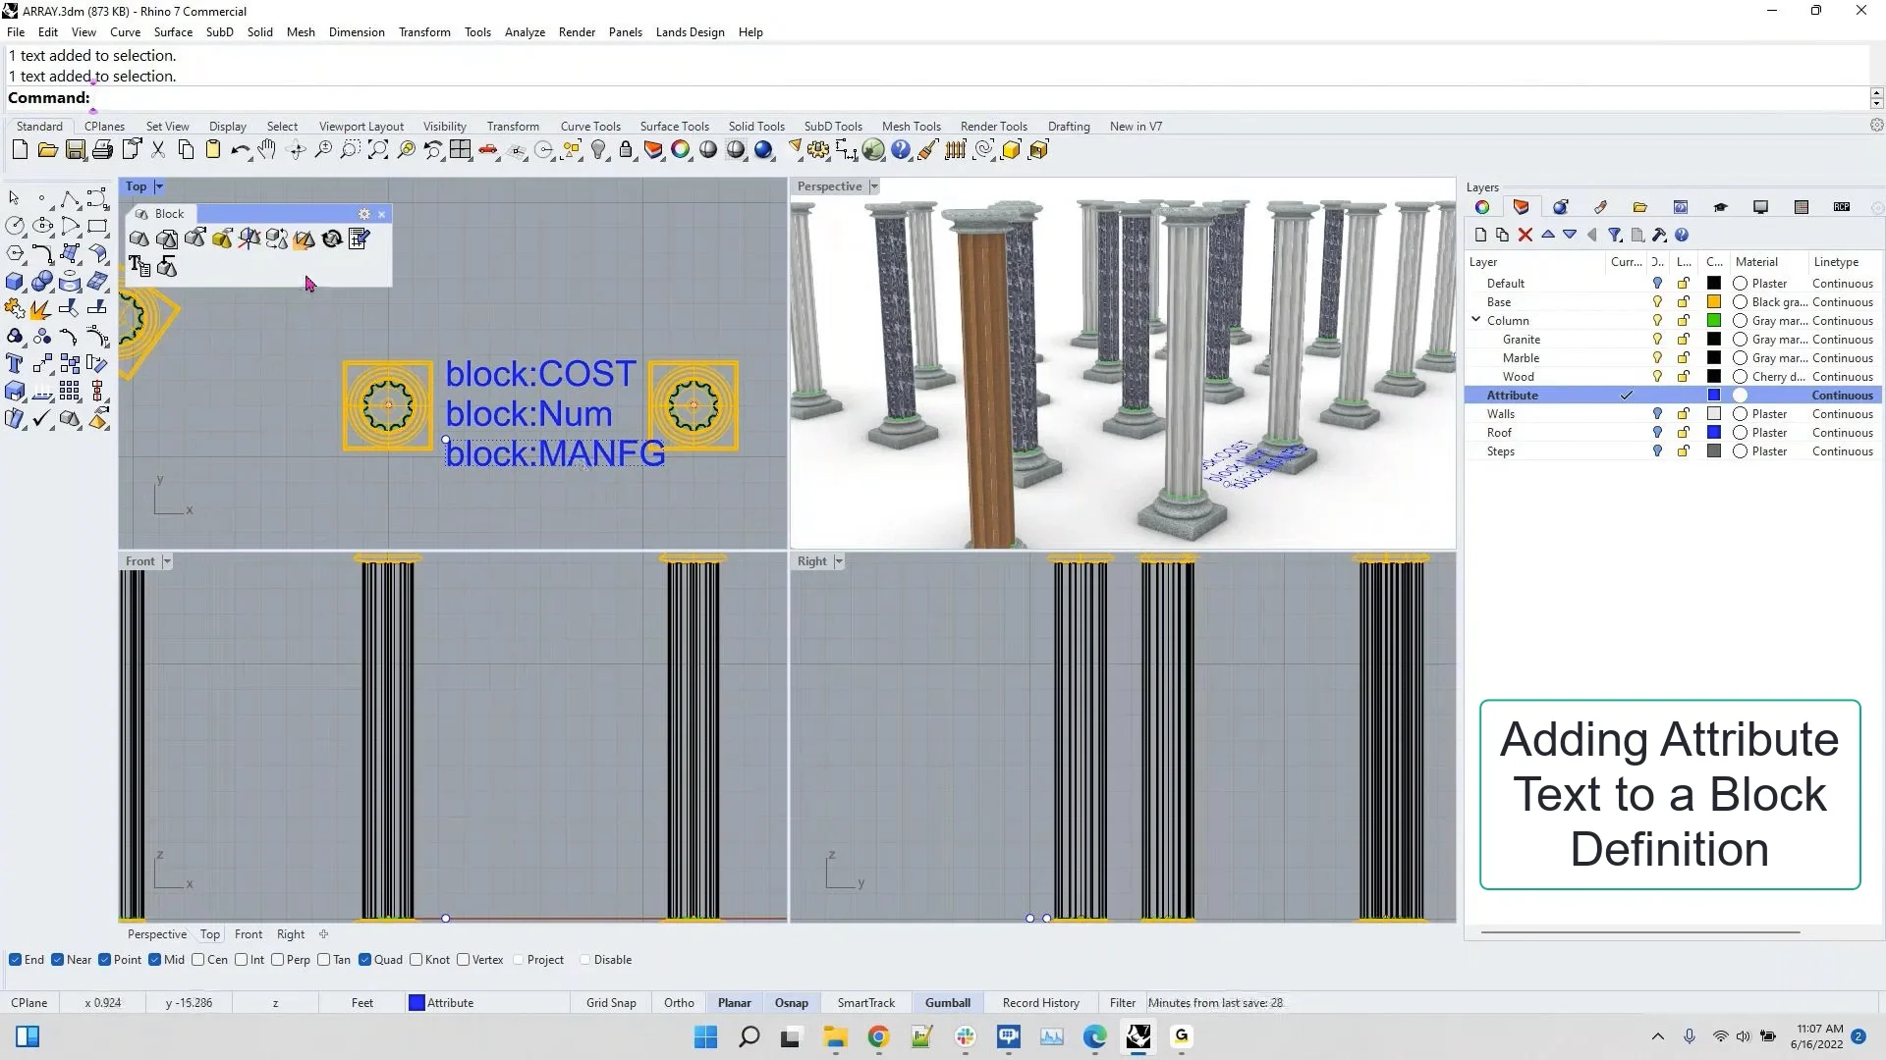Select the Sphere tool in the left sidebar
The image size is (1886, 1060).
click(x=42, y=281)
